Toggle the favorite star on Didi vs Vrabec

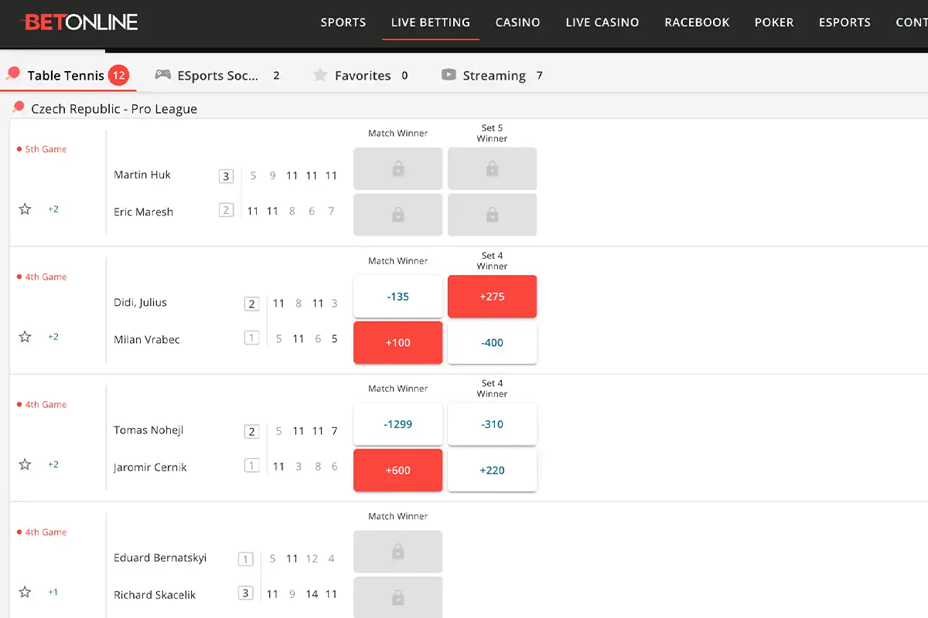click(x=24, y=336)
